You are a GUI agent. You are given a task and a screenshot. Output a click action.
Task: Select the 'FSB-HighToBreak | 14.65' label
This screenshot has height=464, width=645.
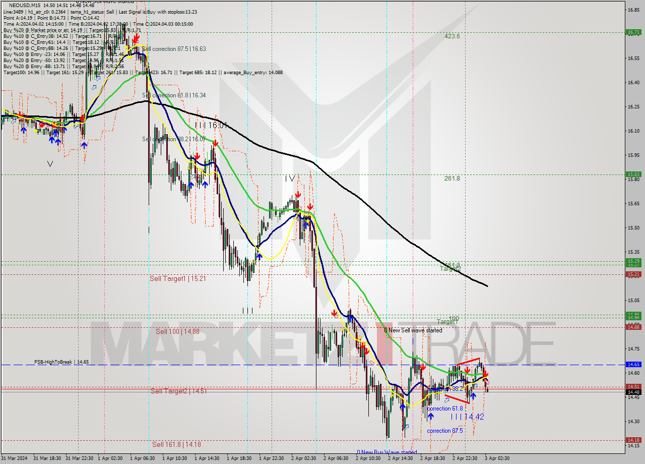[61, 362]
